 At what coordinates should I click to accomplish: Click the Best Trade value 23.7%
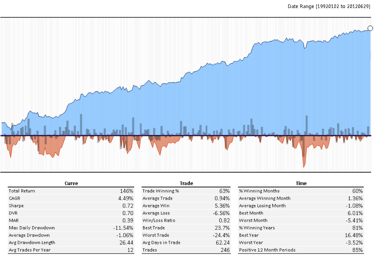tap(223, 228)
